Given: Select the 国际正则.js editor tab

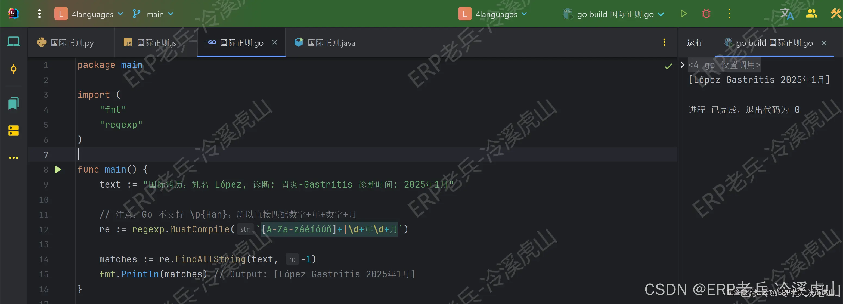Looking at the screenshot, I should pos(156,43).
